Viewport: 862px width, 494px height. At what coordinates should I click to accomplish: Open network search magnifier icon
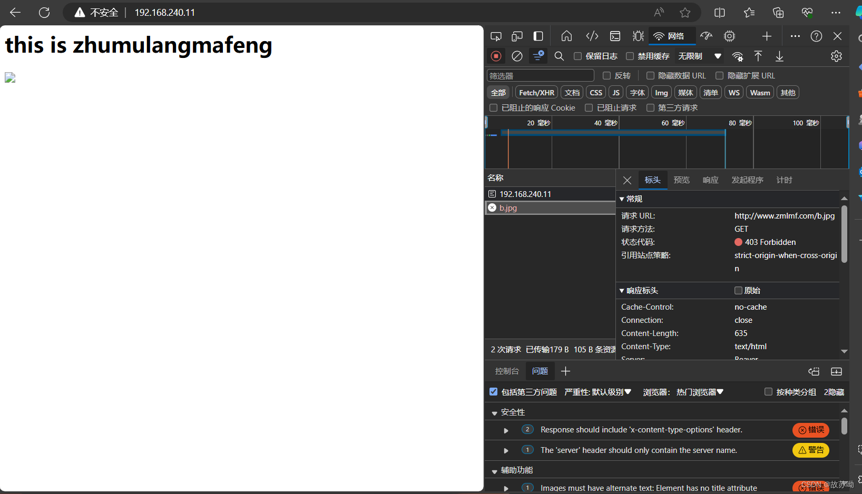tap(560, 56)
